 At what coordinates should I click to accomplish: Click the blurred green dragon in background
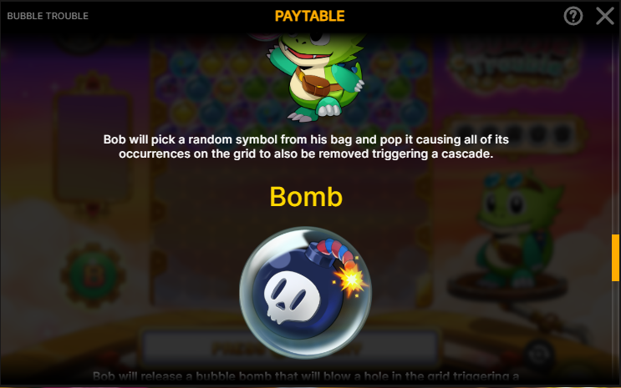point(515,229)
